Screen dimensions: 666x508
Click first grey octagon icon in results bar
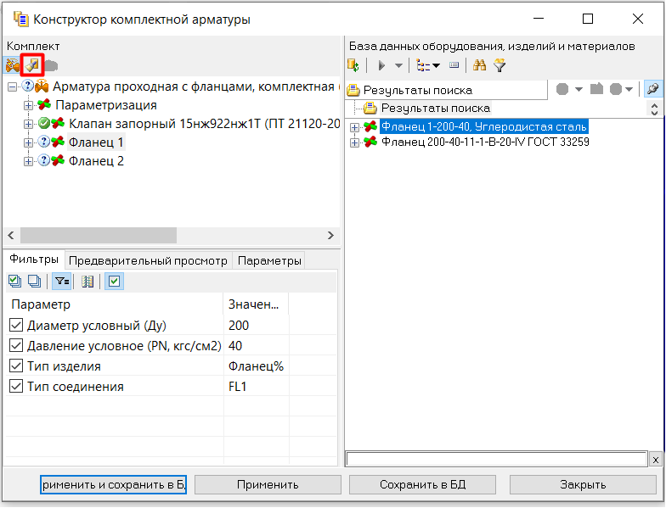[x=562, y=89]
